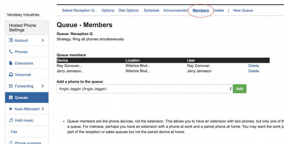Viewport: 284px width, 144px height.
Task: Open the Hold music sidebar item
Action: pos(27,120)
